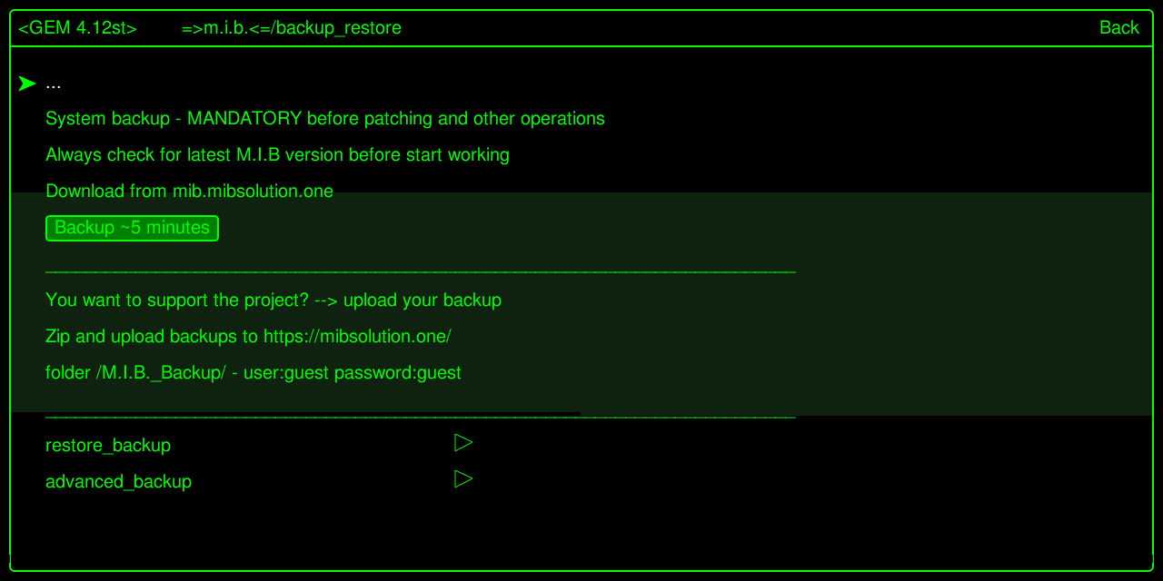This screenshot has width=1163, height=581.
Task: Expand advanced_backup with its triangle arrow
Action: tap(463, 478)
